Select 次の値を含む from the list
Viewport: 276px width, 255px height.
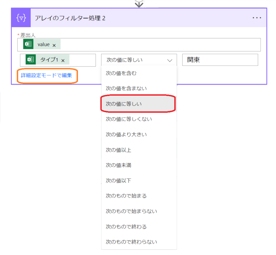click(x=121, y=73)
